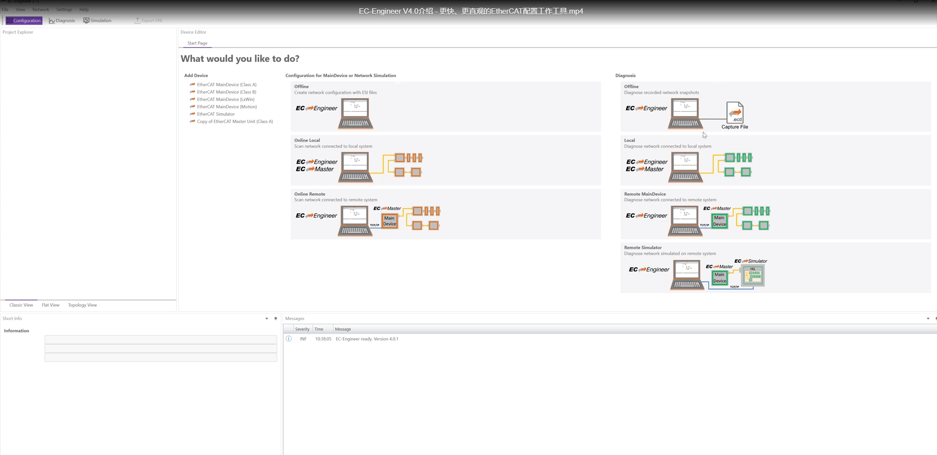Click green network devices icon in Diagnosis Local
Image resolution: width=937 pixels, height=455 pixels.
click(738, 165)
